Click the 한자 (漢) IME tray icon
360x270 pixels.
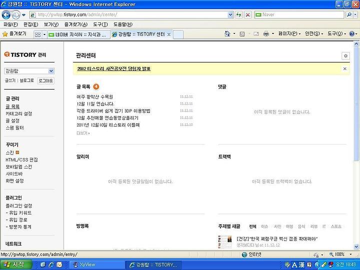click(301, 264)
